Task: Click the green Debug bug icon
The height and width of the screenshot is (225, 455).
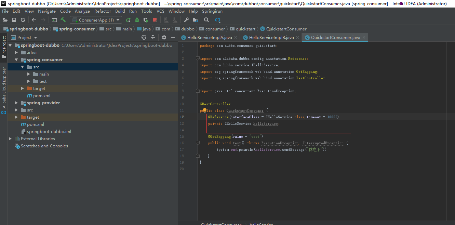Action: [137, 20]
